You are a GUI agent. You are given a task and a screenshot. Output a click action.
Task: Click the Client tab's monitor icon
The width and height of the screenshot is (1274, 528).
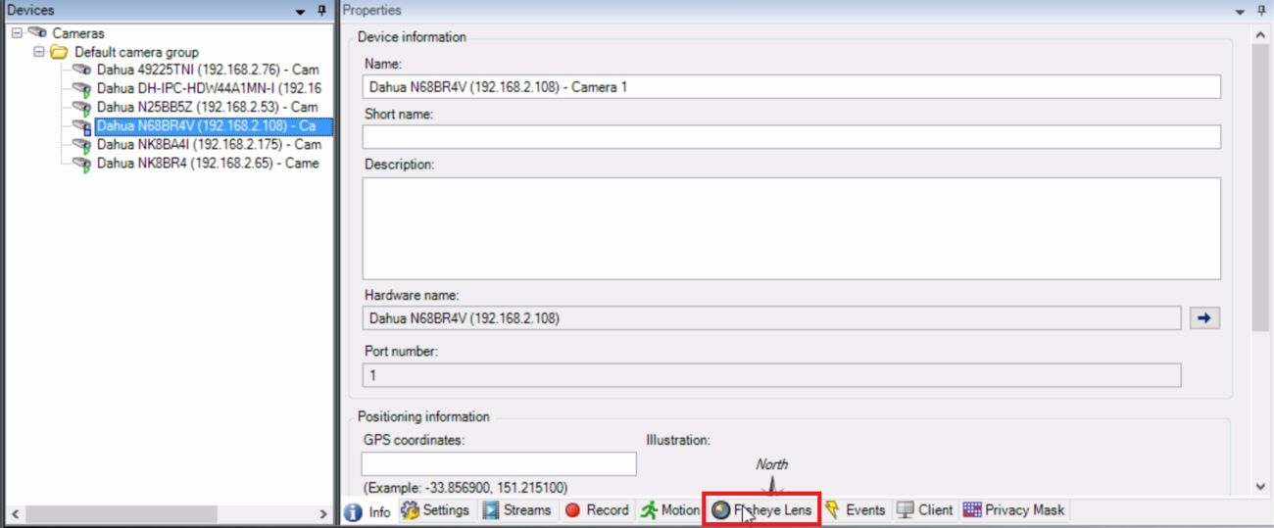pos(906,510)
